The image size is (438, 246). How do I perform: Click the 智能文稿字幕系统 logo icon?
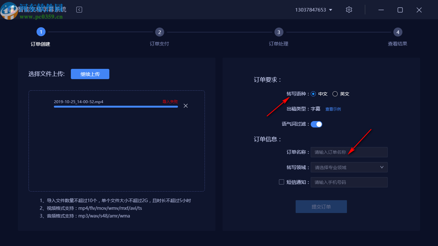9,10
